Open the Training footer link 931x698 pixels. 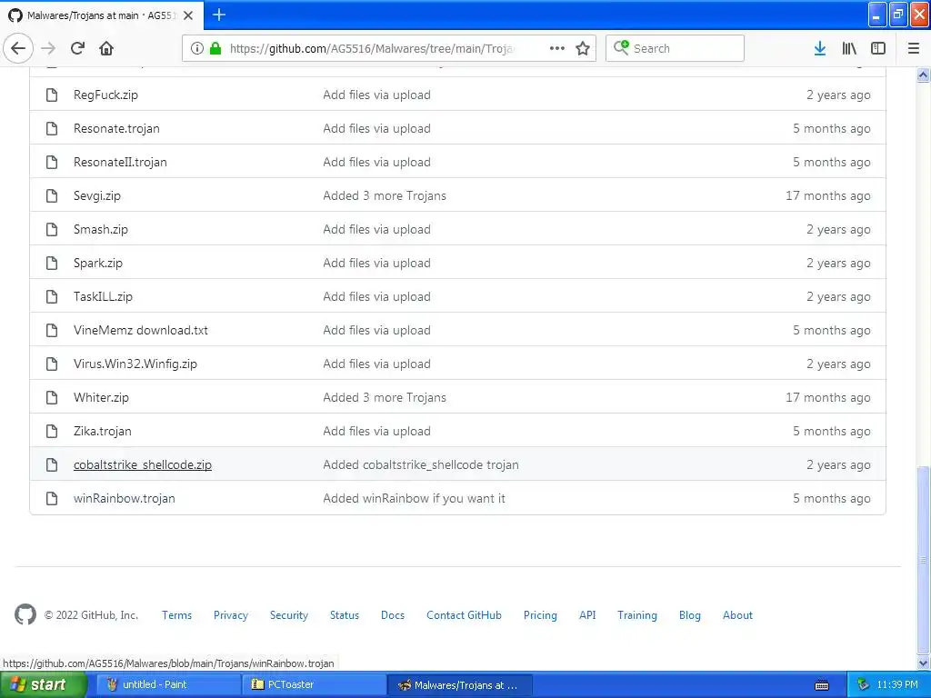637,615
